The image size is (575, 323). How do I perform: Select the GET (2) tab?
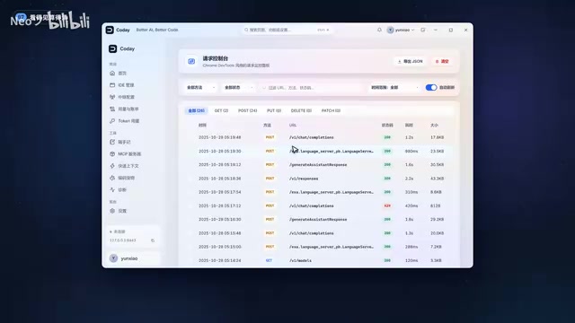(x=221, y=110)
